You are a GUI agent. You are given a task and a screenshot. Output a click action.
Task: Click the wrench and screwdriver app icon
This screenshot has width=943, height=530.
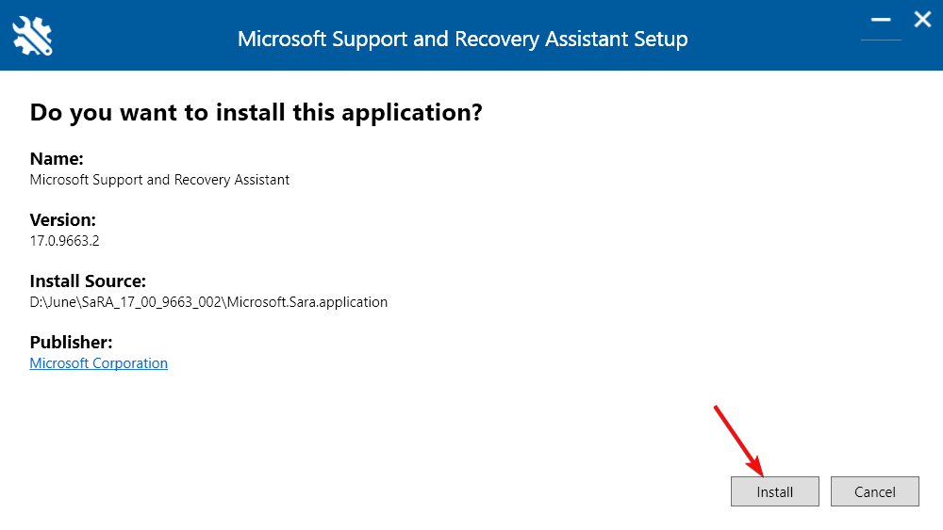click(32, 36)
